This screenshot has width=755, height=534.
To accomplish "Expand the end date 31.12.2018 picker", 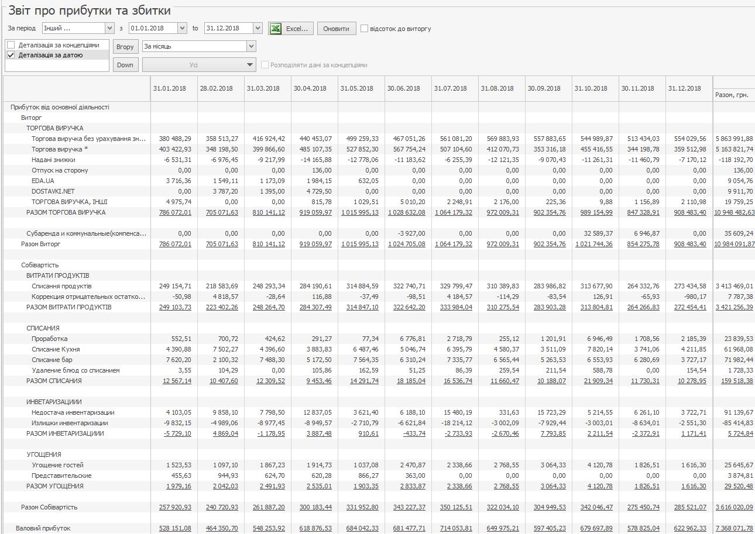I will pos(258,28).
